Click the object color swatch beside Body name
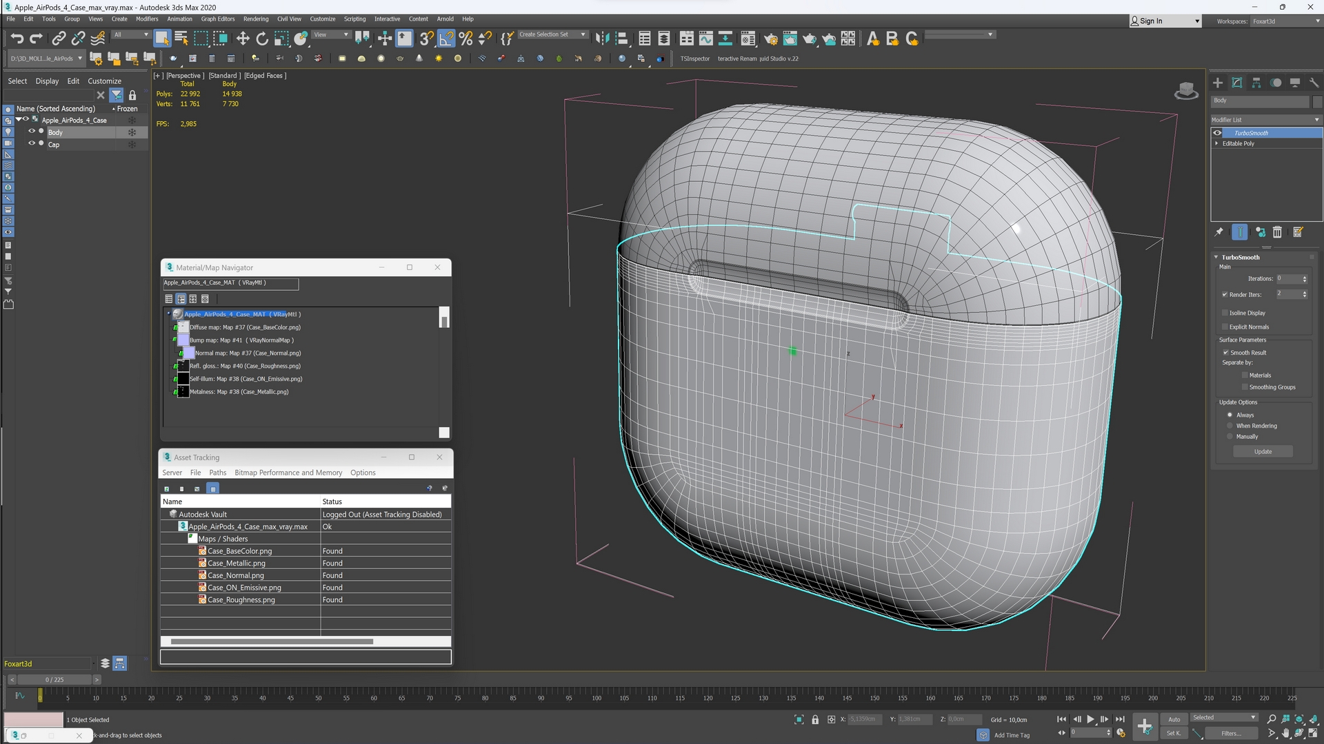This screenshot has width=1324, height=744. pos(1317,101)
